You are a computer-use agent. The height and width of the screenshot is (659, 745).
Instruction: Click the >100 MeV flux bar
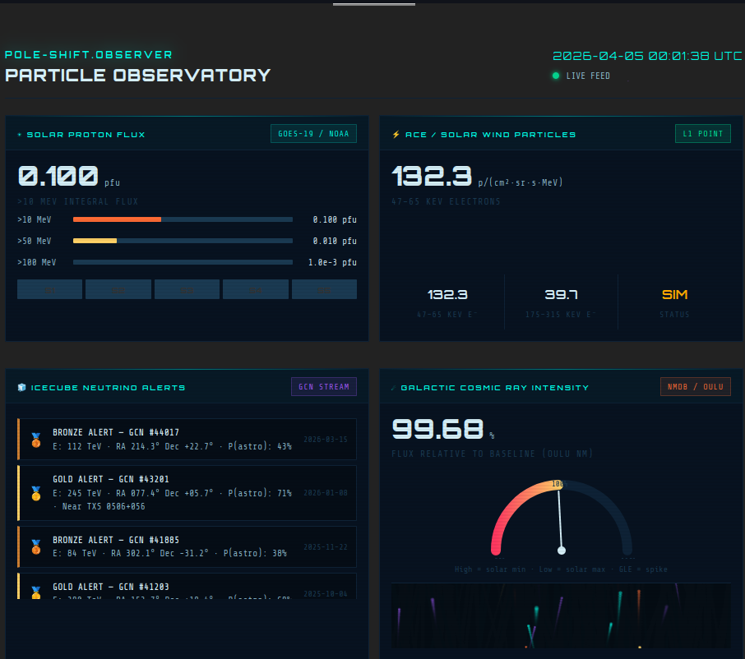click(x=183, y=262)
